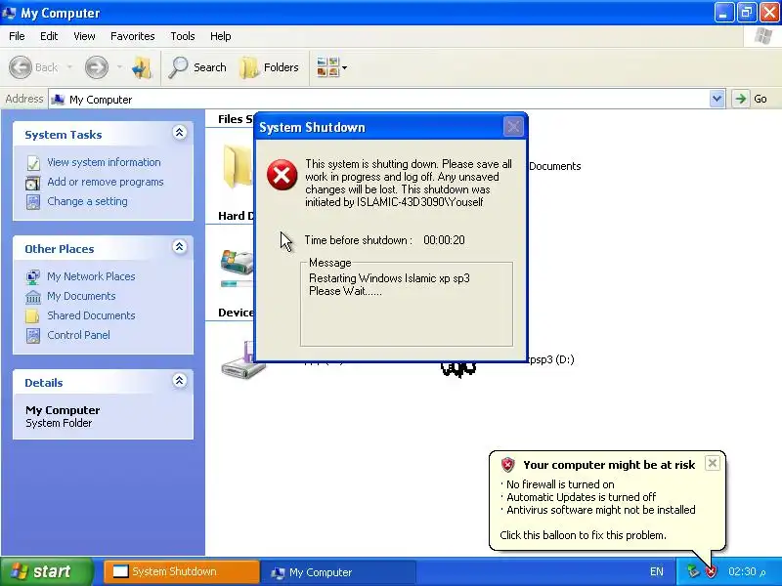Open the View menu
Image resolution: width=782 pixels, height=586 pixels.
(x=84, y=36)
